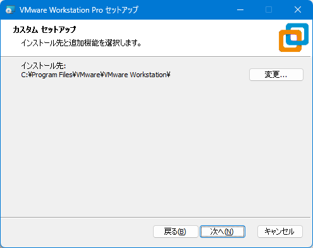Open the 変更... install location dialog

[x=276, y=75]
